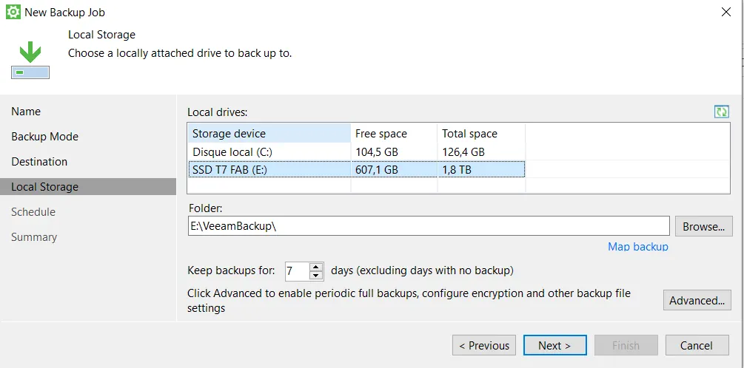The width and height of the screenshot is (744, 368).
Task: Switch to the Destination step
Action: coord(39,162)
